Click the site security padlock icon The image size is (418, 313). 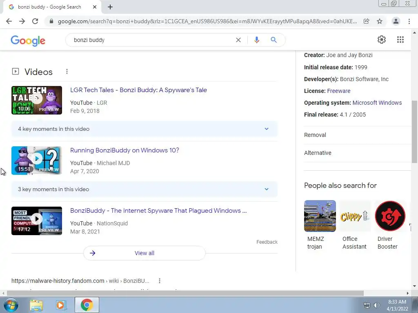[x=51, y=21]
